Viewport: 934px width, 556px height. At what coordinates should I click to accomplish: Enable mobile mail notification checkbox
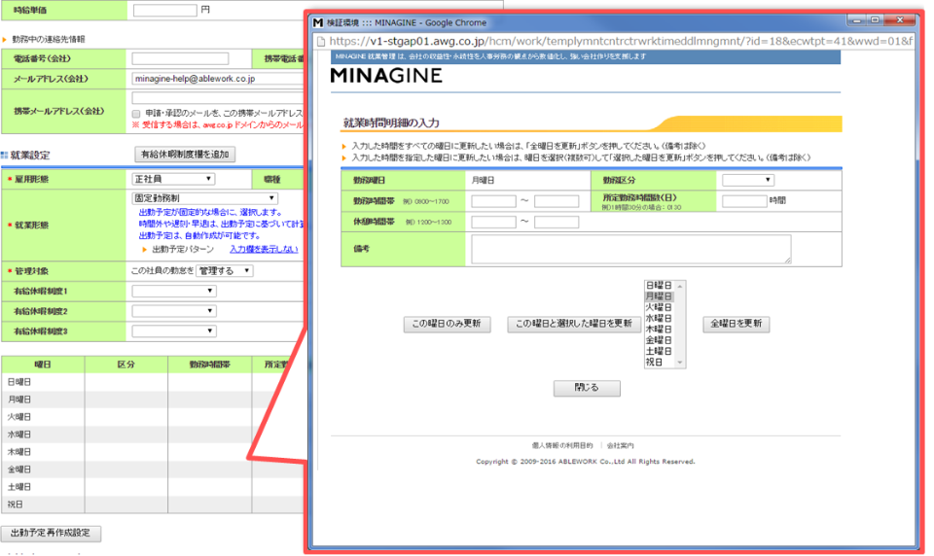click(136, 113)
